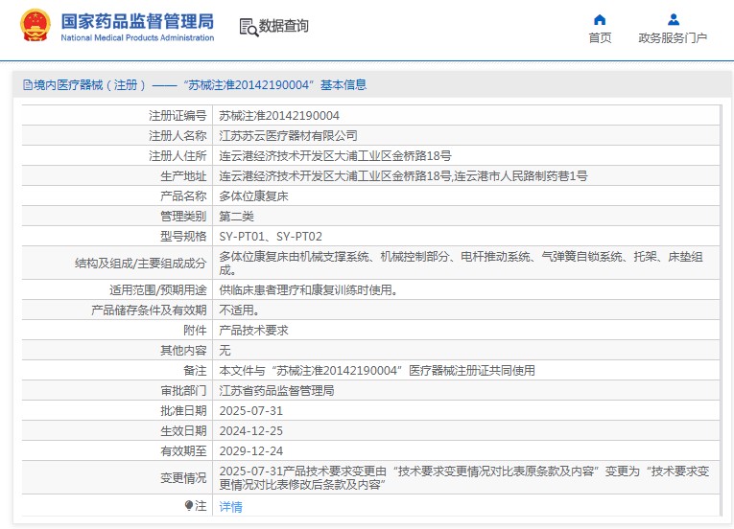Select model spec SY-PT01、SY-PT02

[271, 236]
